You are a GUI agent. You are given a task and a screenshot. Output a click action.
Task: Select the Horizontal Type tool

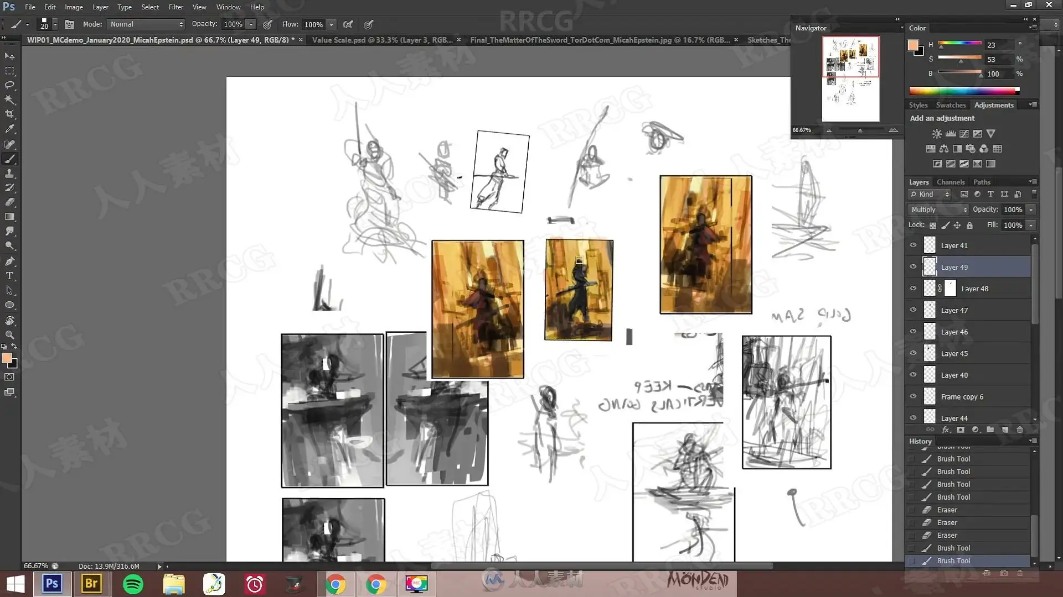[9, 275]
